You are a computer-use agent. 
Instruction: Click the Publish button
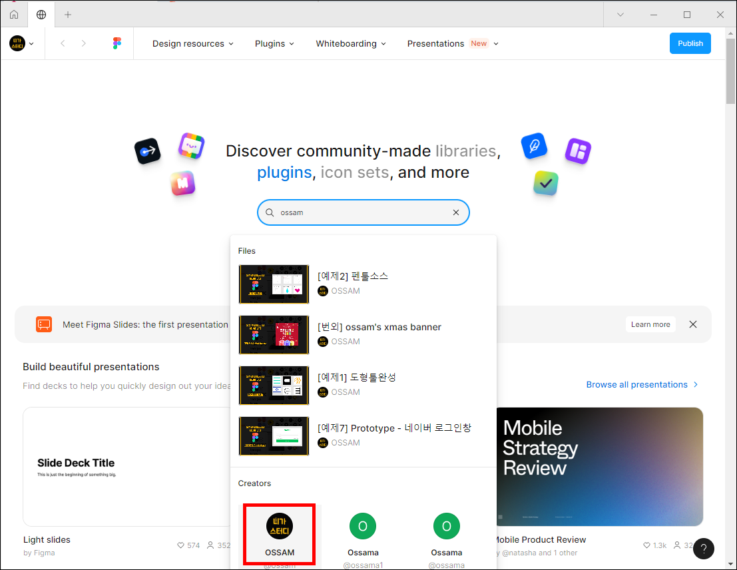(690, 43)
